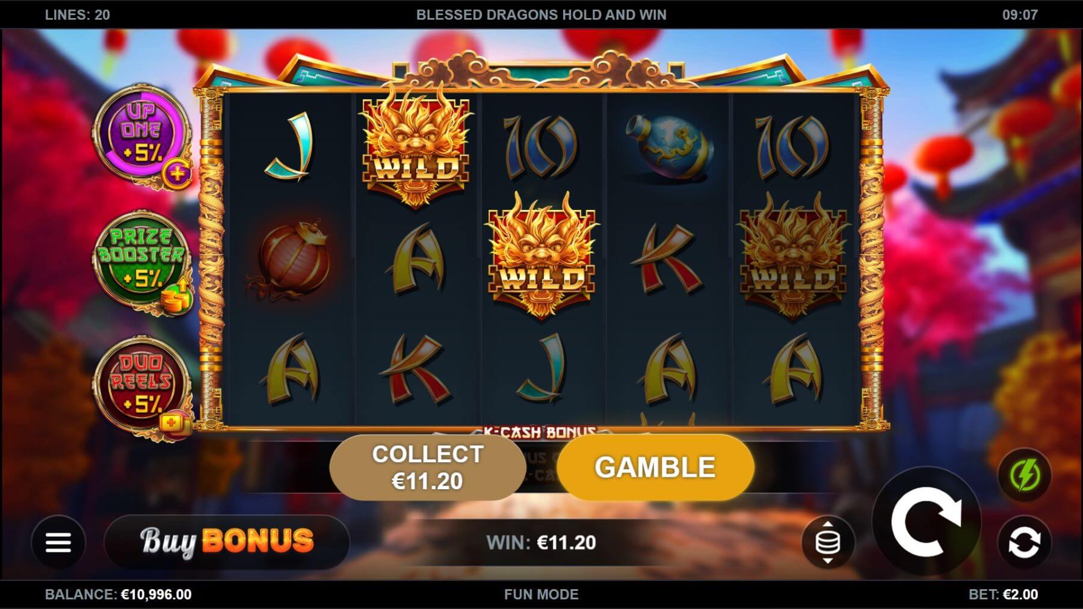Click the big spin arrow button
This screenshot has height=609, width=1083.
coord(926,522)
